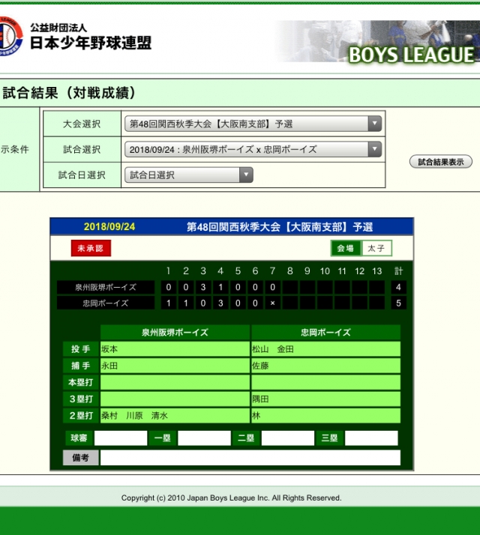Click the 二塁 base umpire field
The height and width of the screenshot is (535, 480).
coord(287,438)
